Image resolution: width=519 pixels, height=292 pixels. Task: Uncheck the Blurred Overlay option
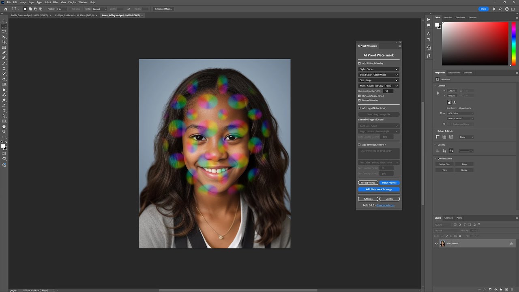coord(359,100)
